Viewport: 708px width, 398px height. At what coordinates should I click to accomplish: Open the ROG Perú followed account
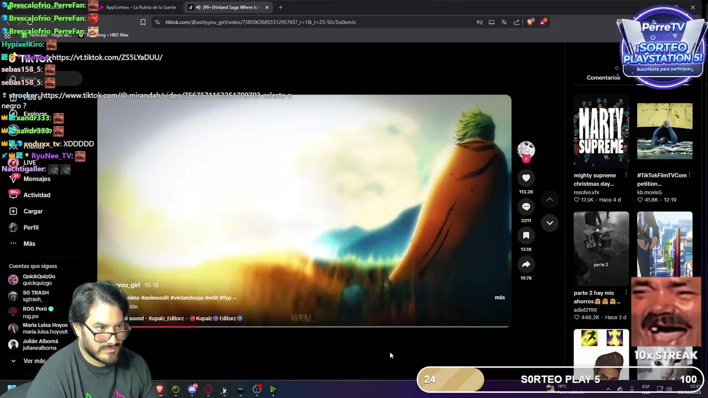pos(38,312)
